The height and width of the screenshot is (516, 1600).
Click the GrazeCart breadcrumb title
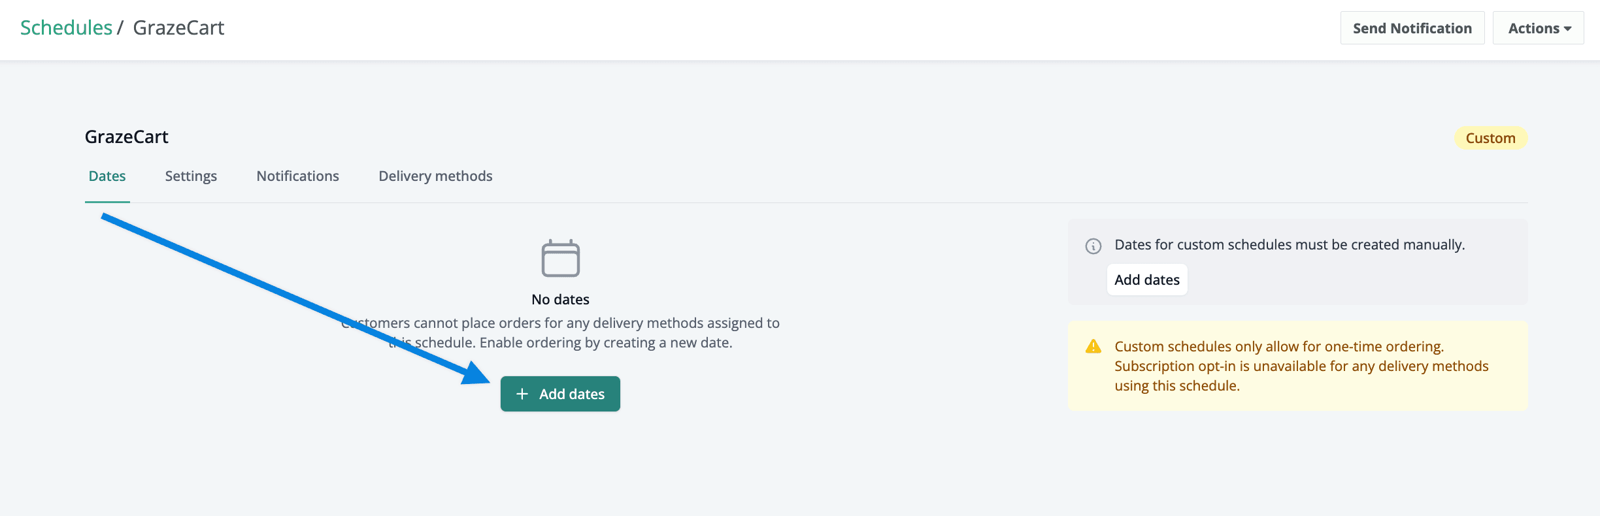tap(178, 28)
